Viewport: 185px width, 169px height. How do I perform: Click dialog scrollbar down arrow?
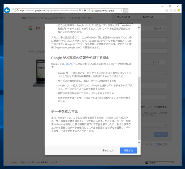click(x=139, y=142)
